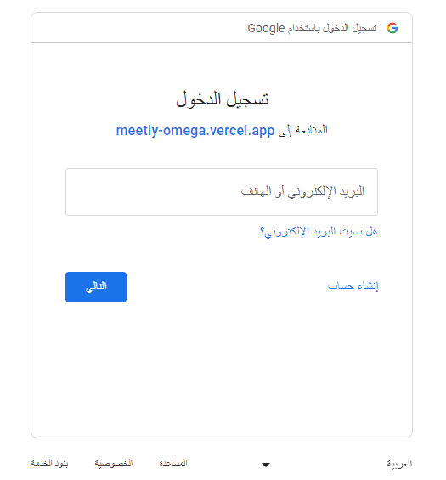Open بنود الخدمة terms link in footer
Viewport: 446px width, 480px height.
(49, 463)
